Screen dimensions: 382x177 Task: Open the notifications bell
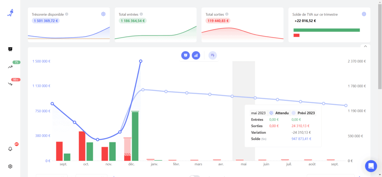point(10,149)
